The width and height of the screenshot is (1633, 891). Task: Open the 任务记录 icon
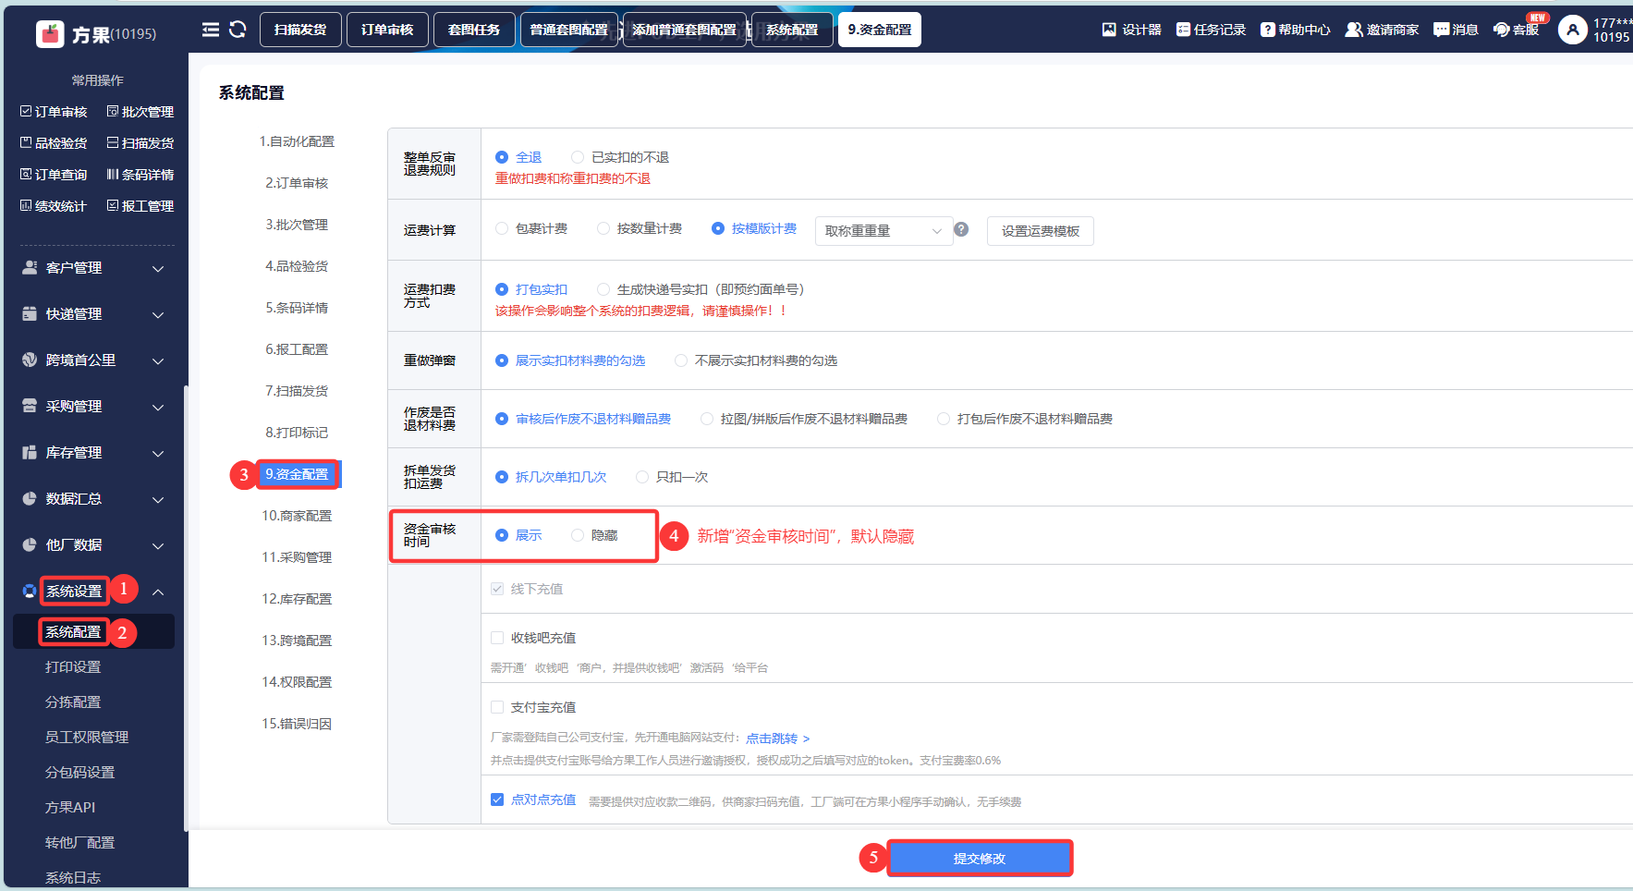tap(1183, 30)
